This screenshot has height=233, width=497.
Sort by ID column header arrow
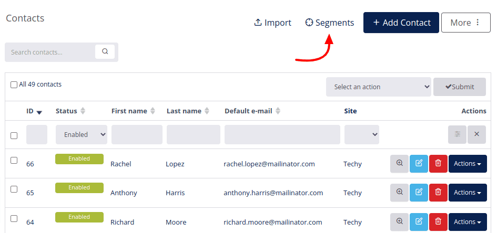[39, 112]
